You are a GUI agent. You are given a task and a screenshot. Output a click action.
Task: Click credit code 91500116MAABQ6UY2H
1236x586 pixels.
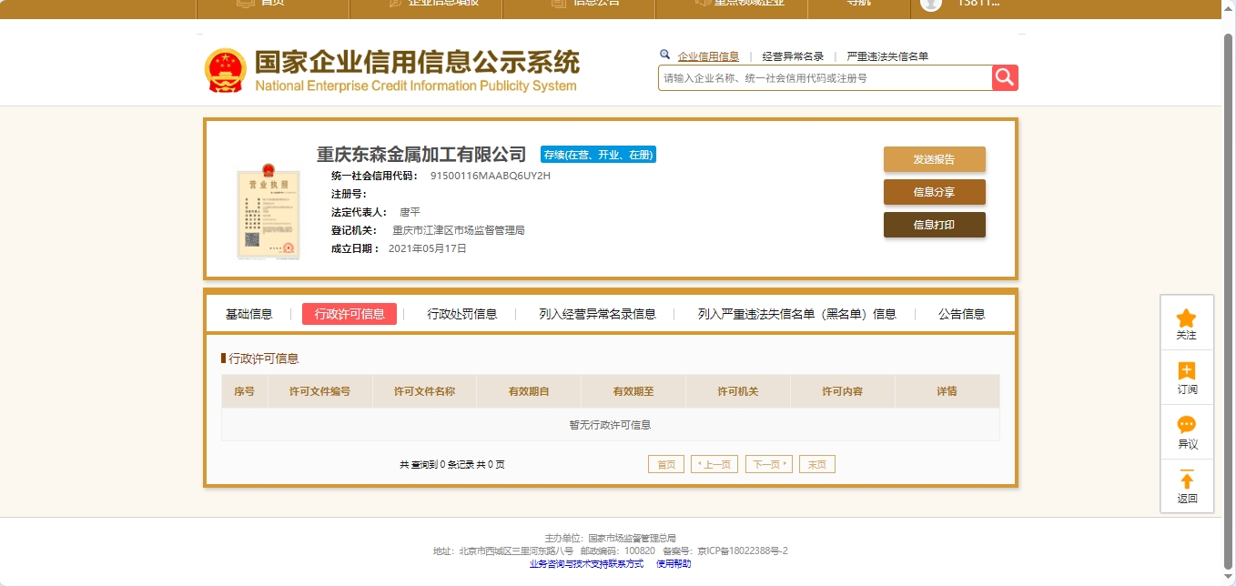(491, 176)
